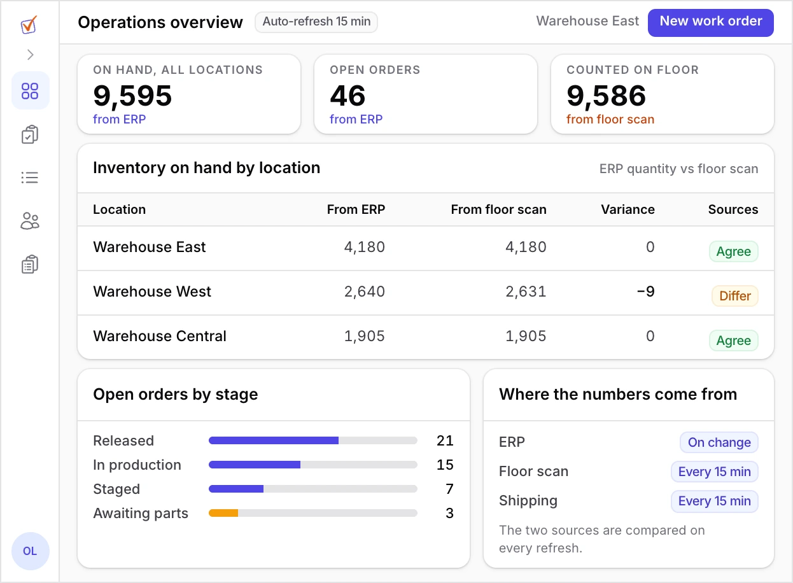Click the In production progress bar
Image resolution: width=793 pixels, height=583 pixels.
coord(313,465)
